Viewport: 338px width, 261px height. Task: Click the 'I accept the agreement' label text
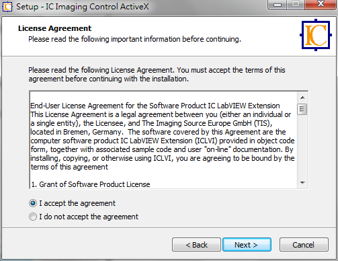[77, 203]
